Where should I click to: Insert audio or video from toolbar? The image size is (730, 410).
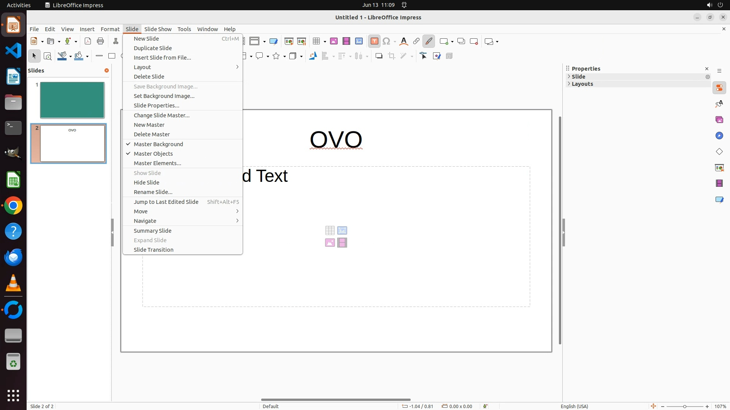pyautogui.click(x=346, y=41)
